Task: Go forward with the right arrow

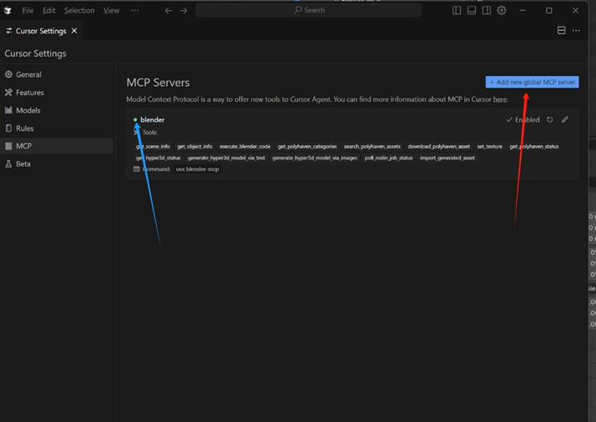Action: pos(184,10)
